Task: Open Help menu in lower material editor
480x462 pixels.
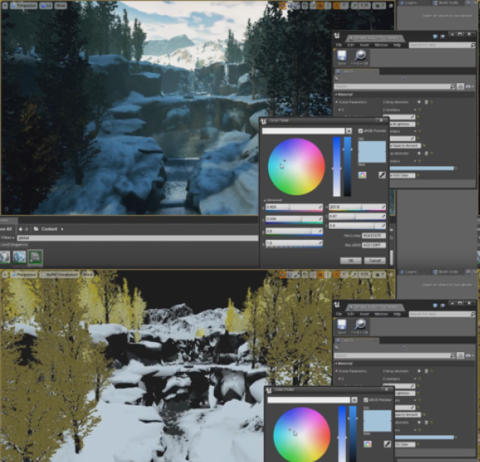Action: (x=397, y=314)
